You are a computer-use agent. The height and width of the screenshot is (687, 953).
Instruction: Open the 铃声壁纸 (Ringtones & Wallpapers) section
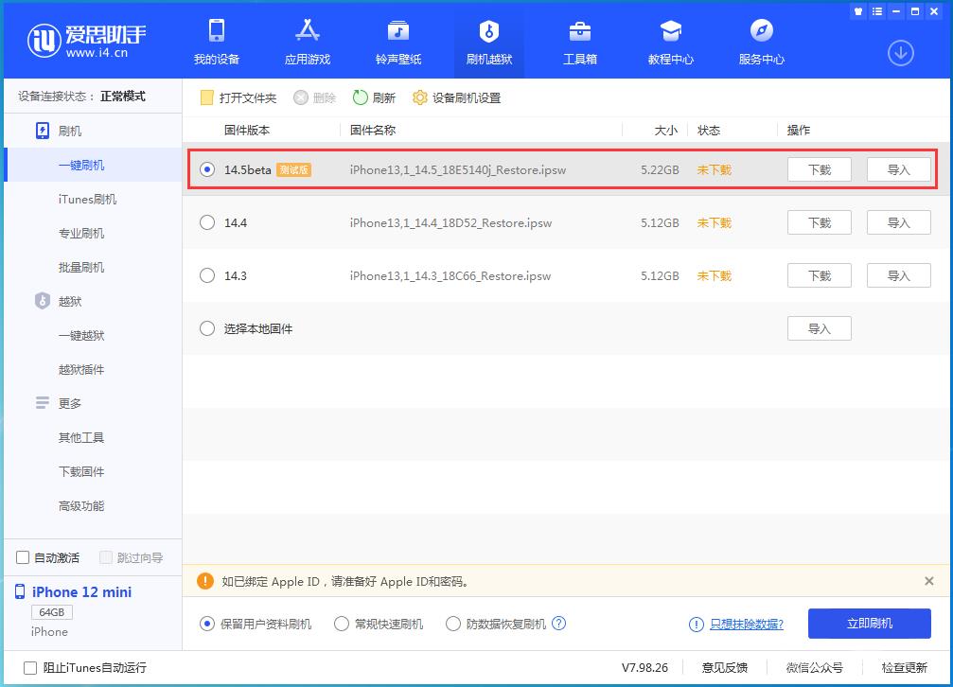point(397,41)
